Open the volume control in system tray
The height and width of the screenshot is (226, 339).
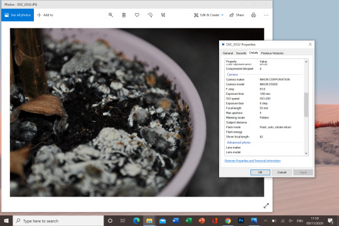[x=291, y=221]
